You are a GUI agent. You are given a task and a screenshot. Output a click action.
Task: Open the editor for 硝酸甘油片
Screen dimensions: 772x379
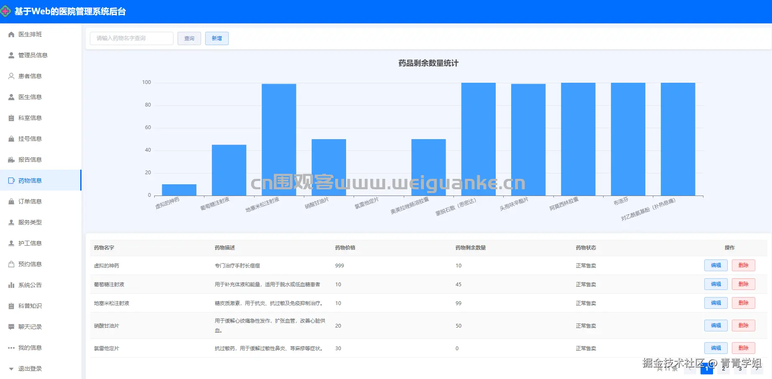tap(716, 326)
